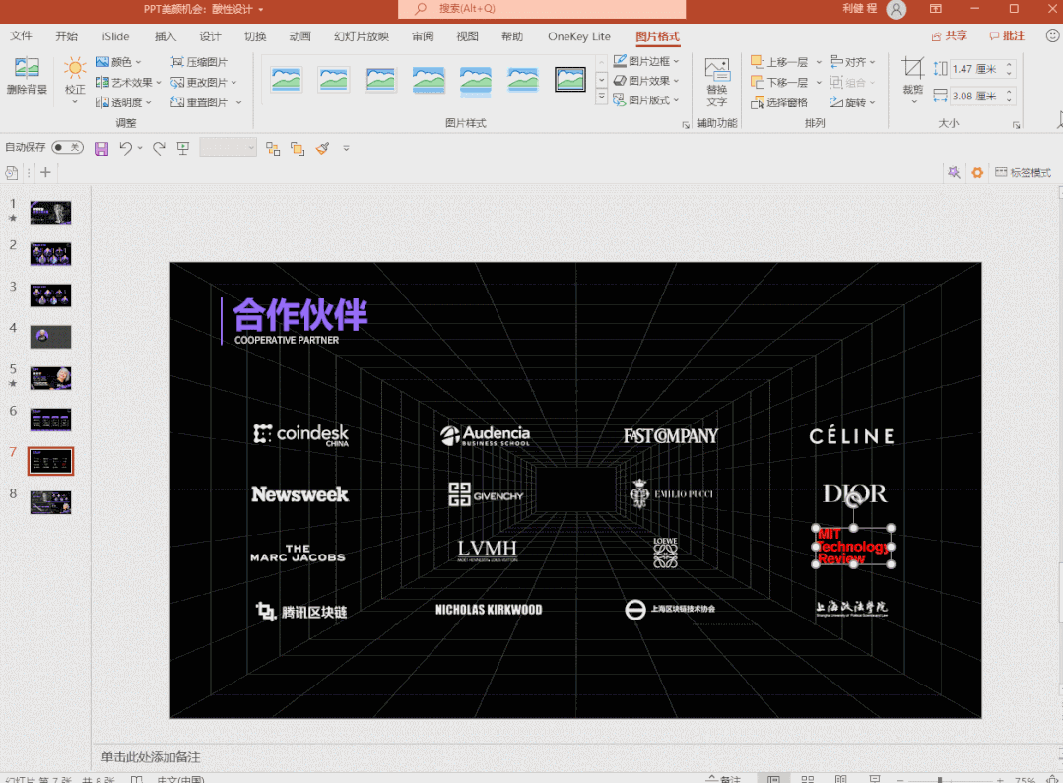This screenshot has height=783, width=1063.
Task: Select the black-framed seventh picture style
Action: (570, 80)
